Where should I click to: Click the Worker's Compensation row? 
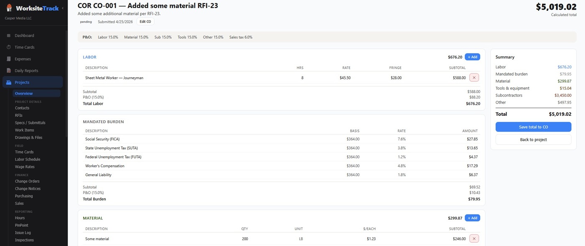(281, 166)
